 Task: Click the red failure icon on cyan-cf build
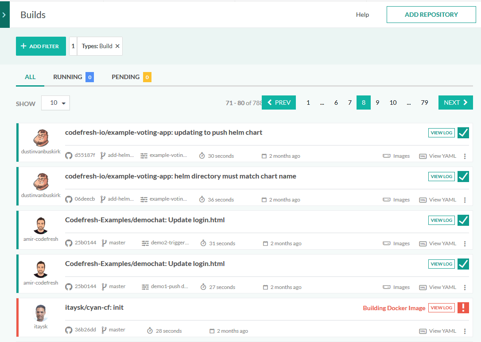pyautogui.click(x=463, y=308)
